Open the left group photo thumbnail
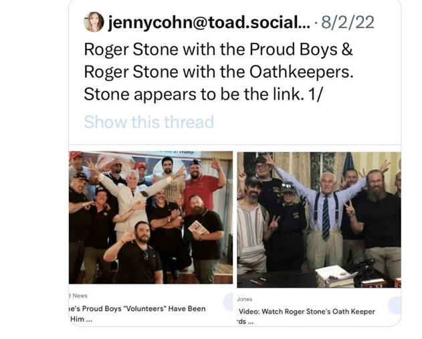 click(150, 217)
